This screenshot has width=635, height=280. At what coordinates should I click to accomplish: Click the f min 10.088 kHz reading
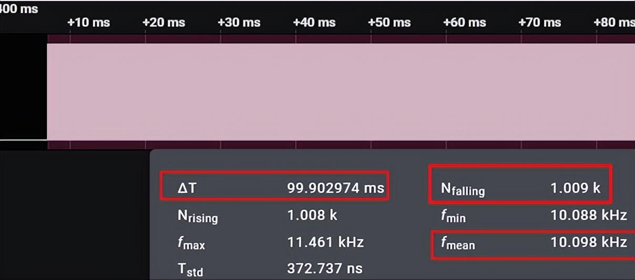[588, 215]
